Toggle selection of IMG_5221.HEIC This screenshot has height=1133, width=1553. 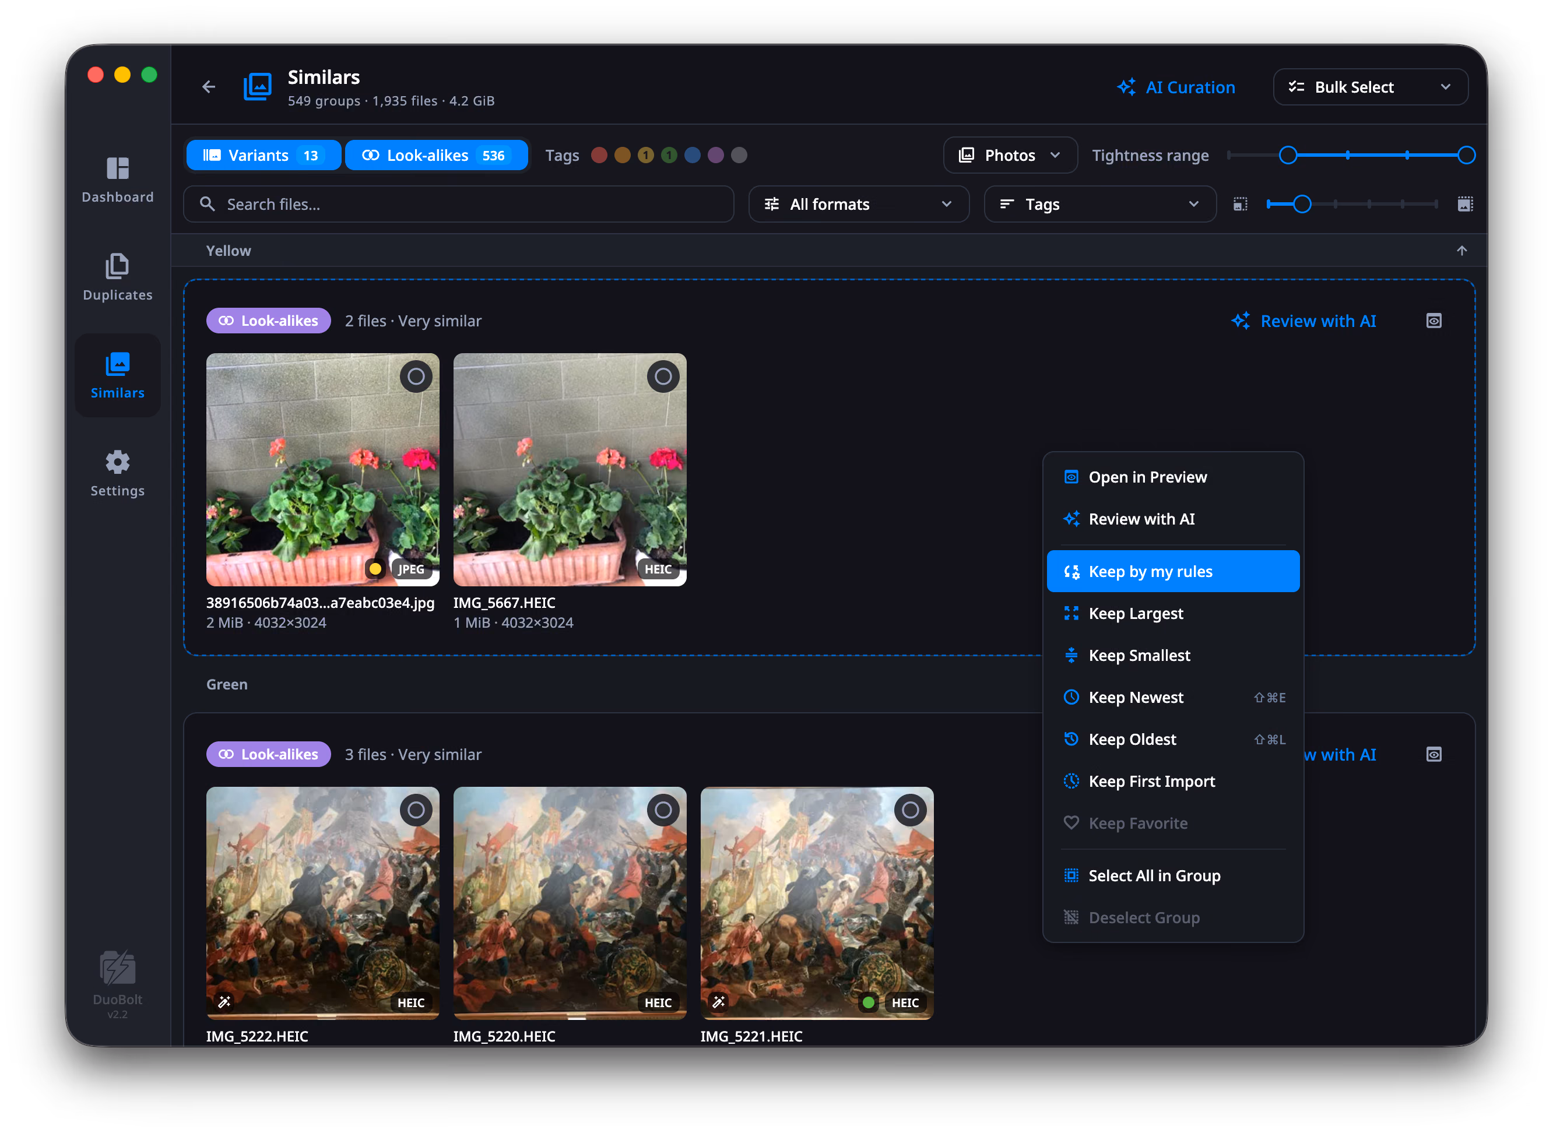point(909,810)
